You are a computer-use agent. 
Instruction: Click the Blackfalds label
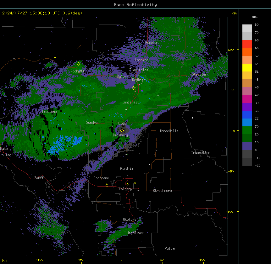coord(139,70)
